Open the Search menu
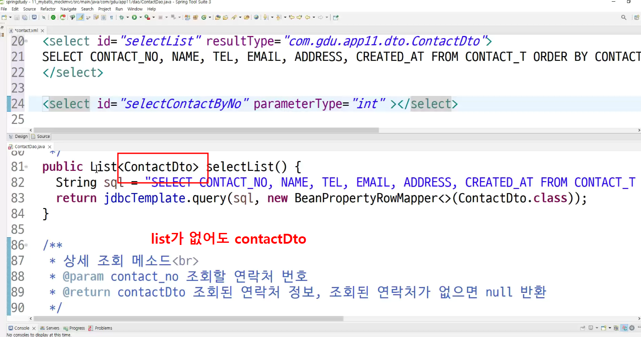The width and height of the screenshot is (641, 337). (87, 9)
